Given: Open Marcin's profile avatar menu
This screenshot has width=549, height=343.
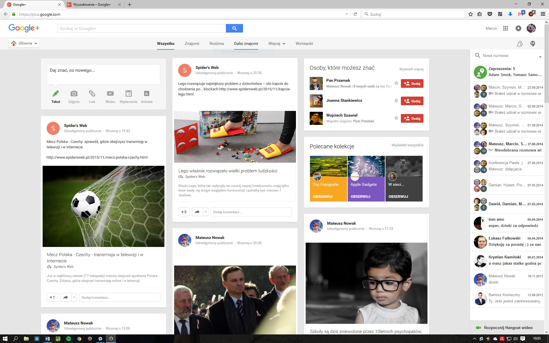Looking at the screenshot, I should 531,28.
